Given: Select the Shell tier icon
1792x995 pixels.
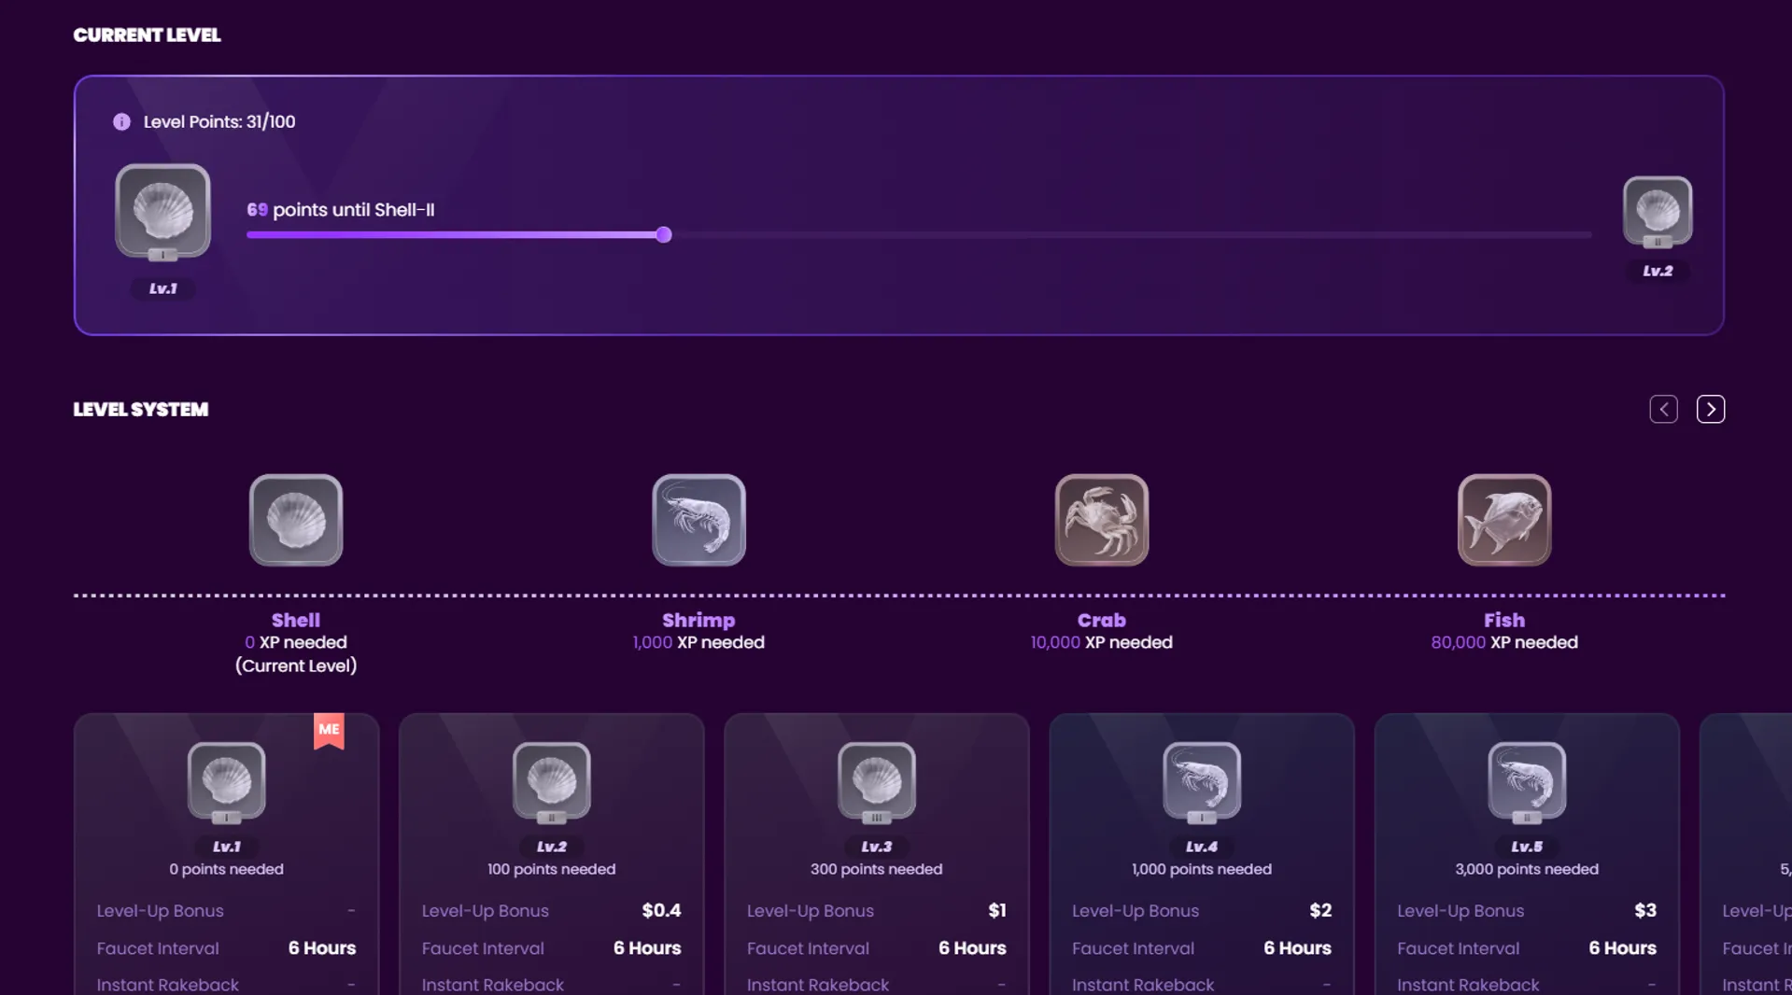Looking at the screenshot, I should 296,520.
